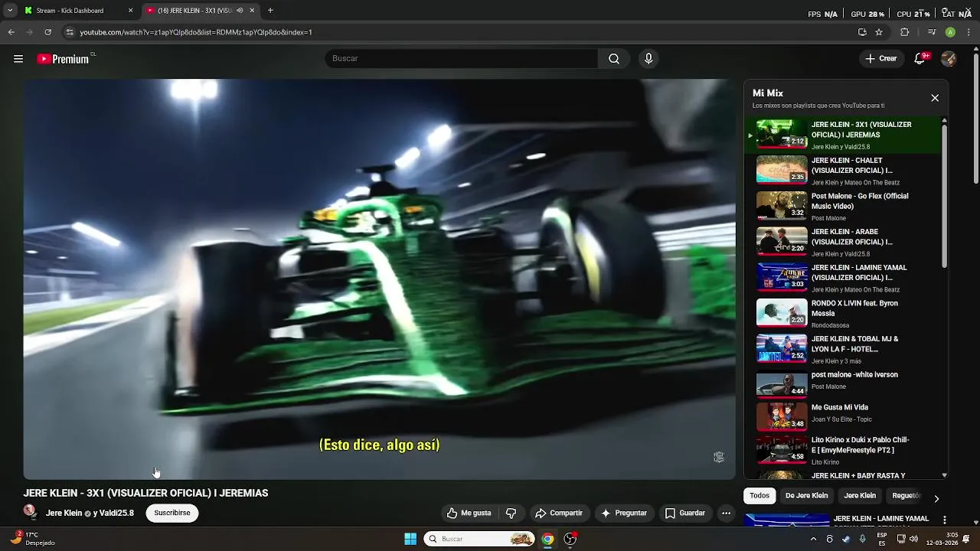Viewport: 980px width, 551px height.
Task: Open new Chrome tab with plus button
Action: click(x=270, y=11)
